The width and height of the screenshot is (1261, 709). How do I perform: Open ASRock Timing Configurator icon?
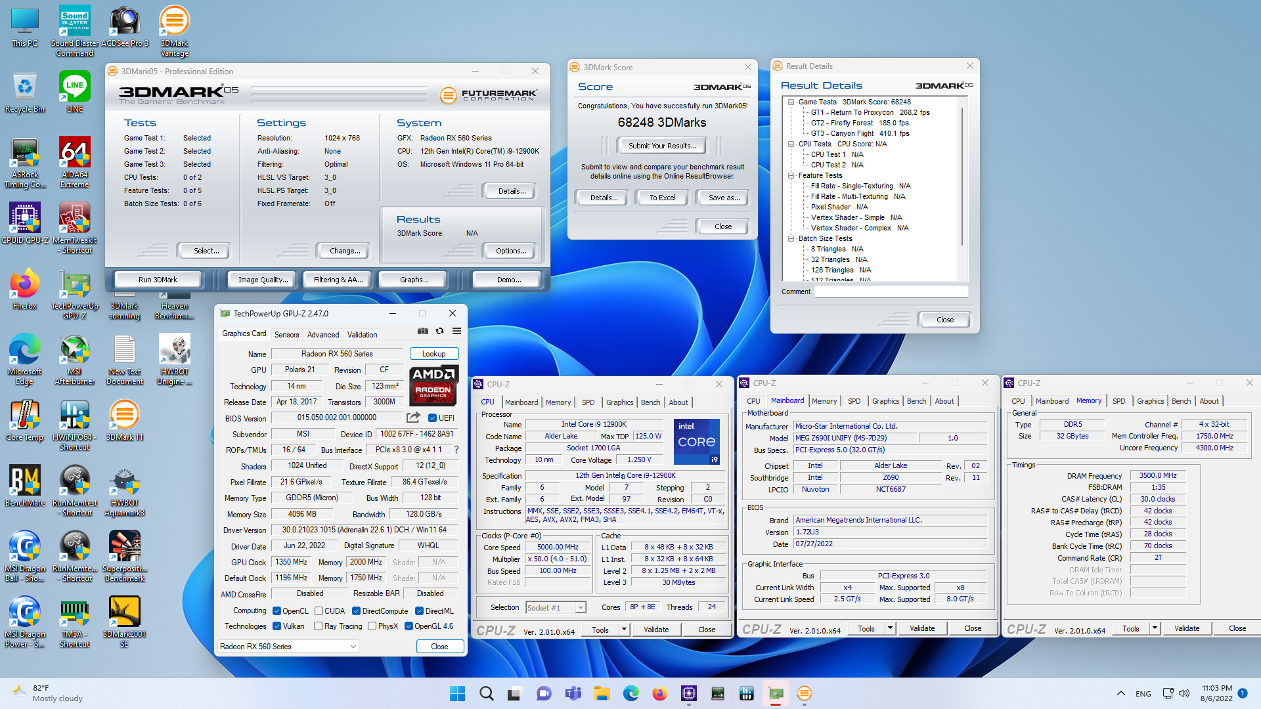pos(25,162)
